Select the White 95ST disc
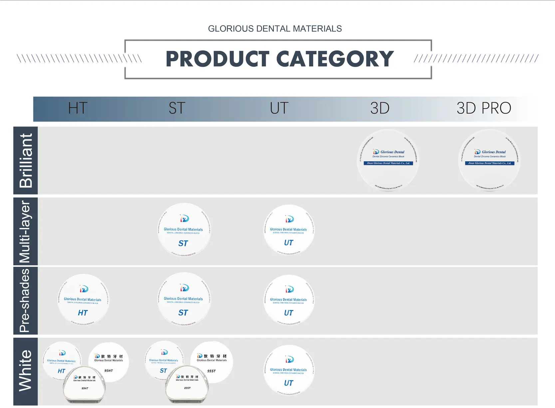555x408 pixels. pyautogui.click(x=211, y=362)
